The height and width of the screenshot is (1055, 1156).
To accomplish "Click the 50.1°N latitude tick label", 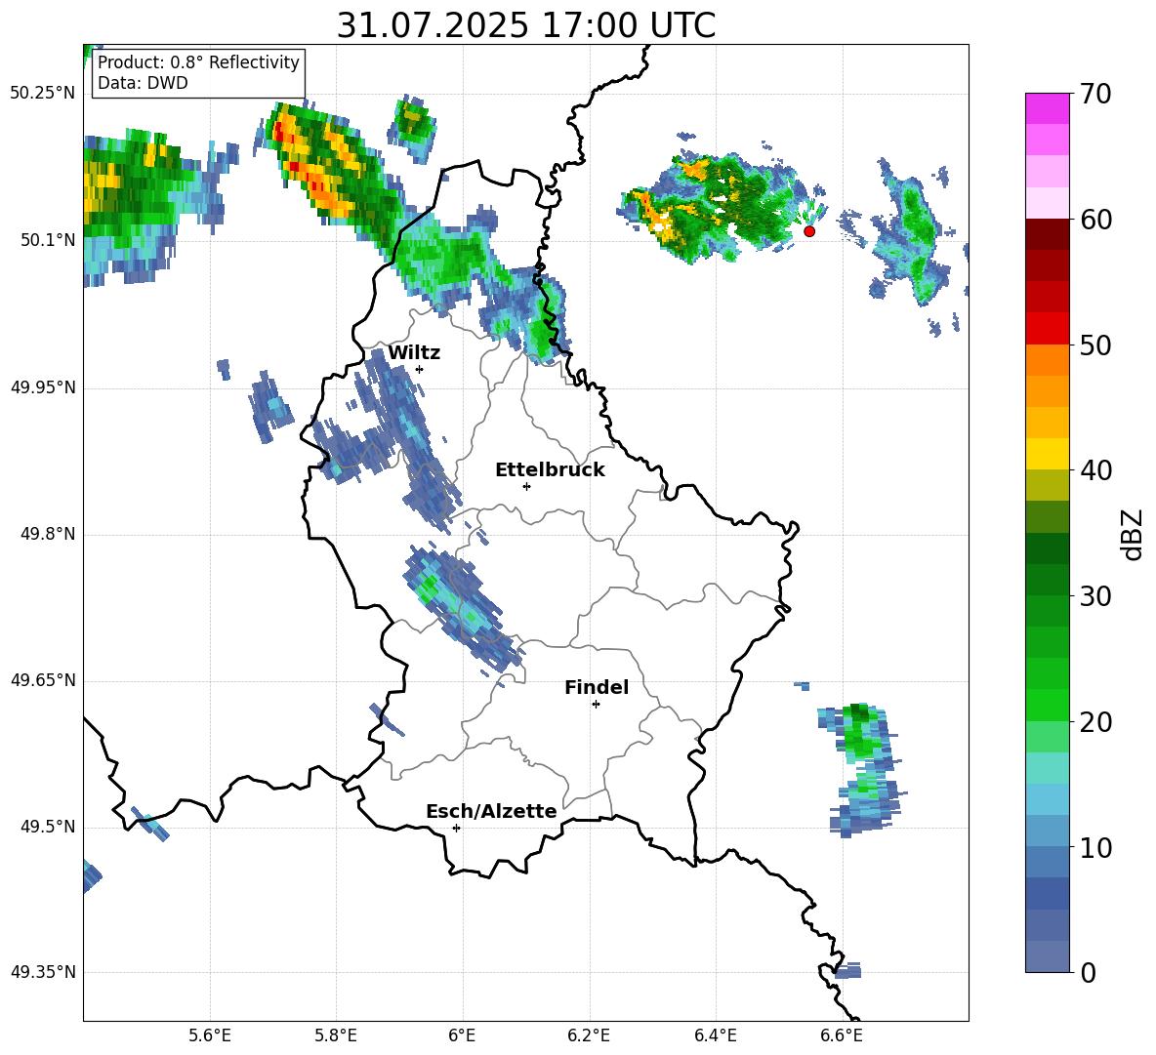I will pos(48,240).
